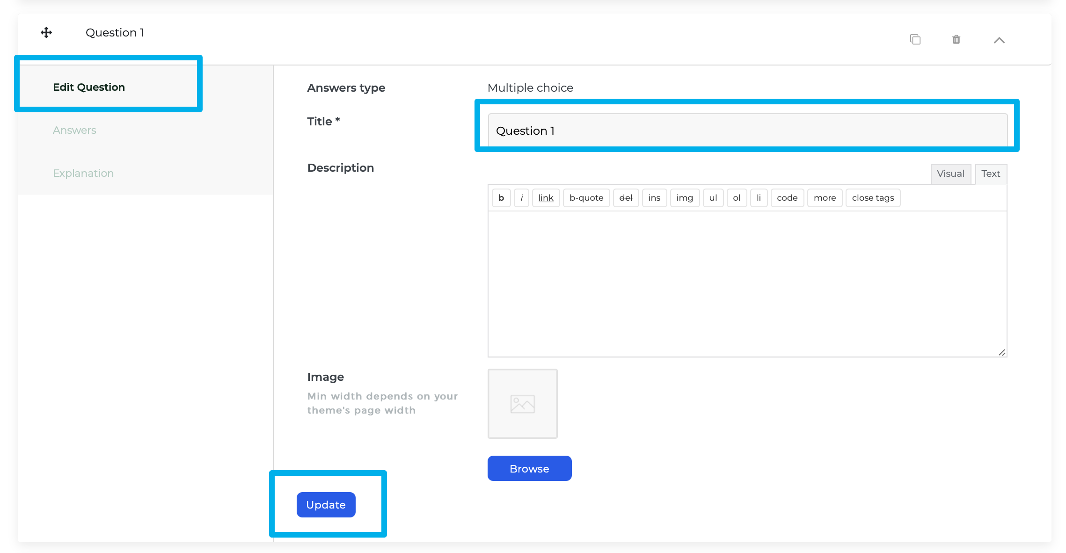Switch the editor to Text mode
The image size is (1066, 553).
(x=991, y=174)
